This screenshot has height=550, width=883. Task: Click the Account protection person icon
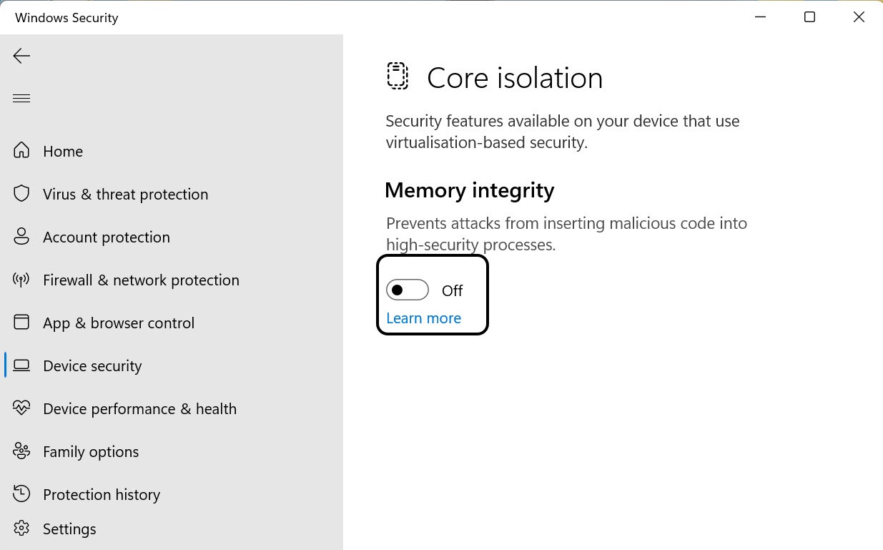(x=21, y=237)
